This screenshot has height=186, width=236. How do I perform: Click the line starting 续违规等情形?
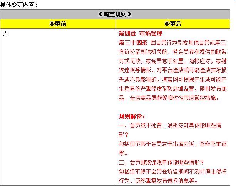pyautogui.click(x=172, y=70)
